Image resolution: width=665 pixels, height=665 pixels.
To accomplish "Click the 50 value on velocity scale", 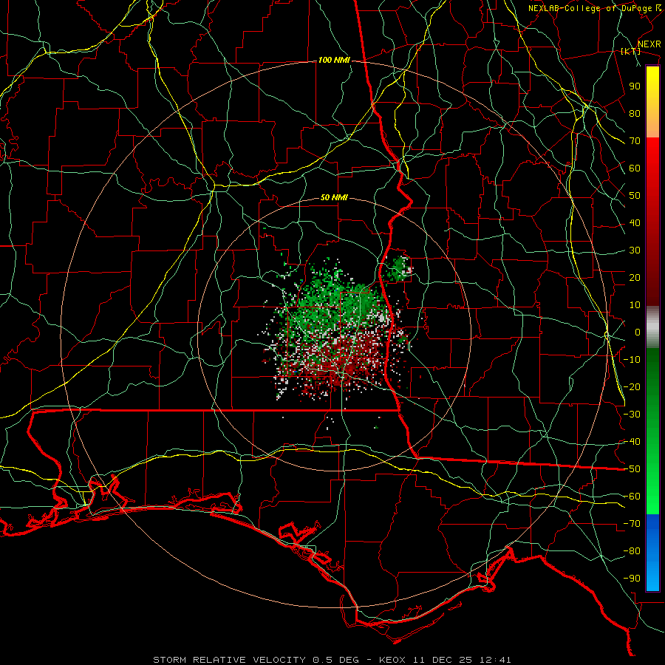I will pos(635,196).
